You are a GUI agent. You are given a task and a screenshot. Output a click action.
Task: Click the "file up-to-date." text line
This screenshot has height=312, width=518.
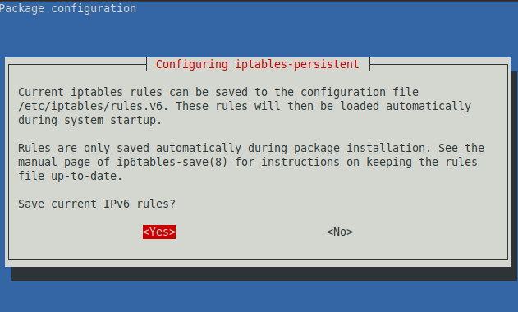point(70,176)
